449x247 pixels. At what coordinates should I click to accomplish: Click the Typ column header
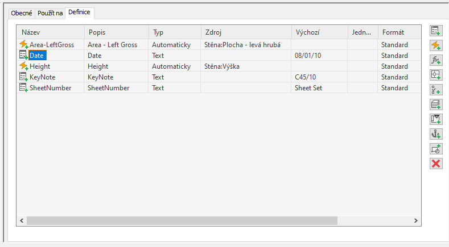(174, 32)
